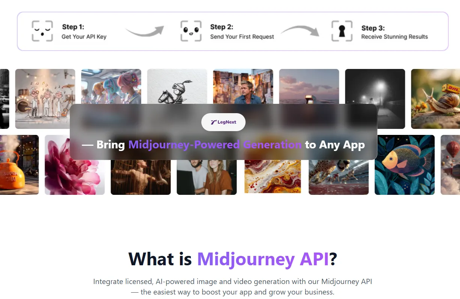Screen dimensions: 460x299
Task: Open the hot air balloon image
Action: click(x=450, y=165)
